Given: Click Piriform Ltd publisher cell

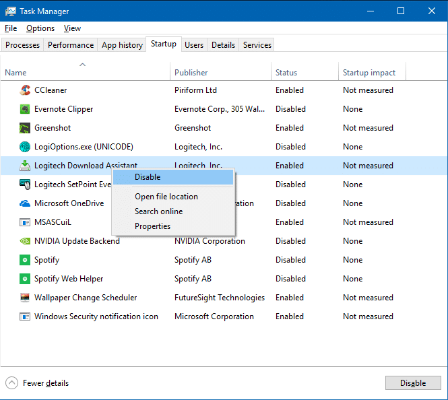Looking at the screenshot, I should click(x=196, y=90).
